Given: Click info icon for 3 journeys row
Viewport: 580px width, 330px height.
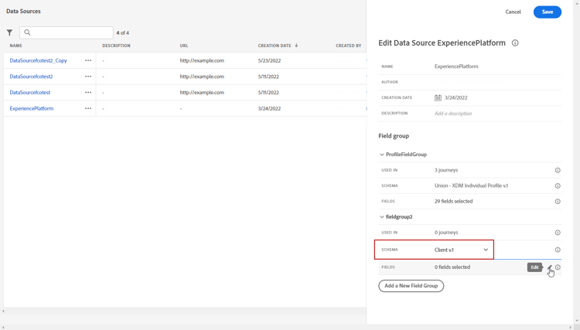Looking at the screenshot, I should (558, 170).
